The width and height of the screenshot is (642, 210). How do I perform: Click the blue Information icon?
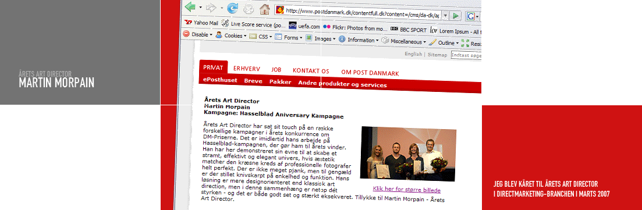[x=342, y=40]
